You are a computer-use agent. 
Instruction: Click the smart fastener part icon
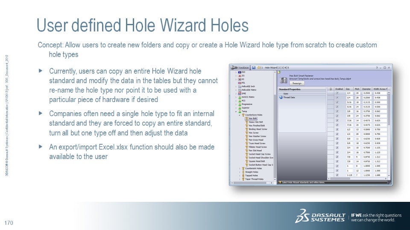point(284,80)
